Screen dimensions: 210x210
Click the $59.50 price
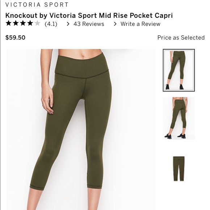pos(15,38)
